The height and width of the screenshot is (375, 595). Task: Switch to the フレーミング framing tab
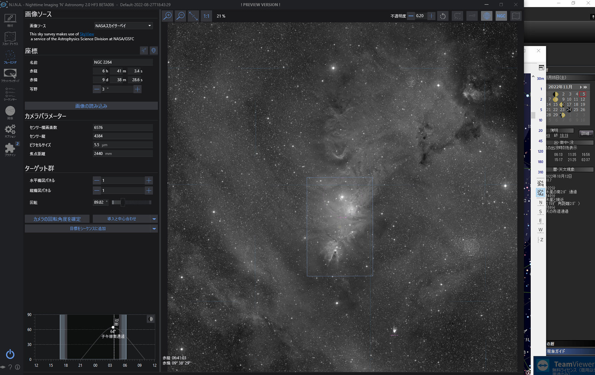coord(10,57)
